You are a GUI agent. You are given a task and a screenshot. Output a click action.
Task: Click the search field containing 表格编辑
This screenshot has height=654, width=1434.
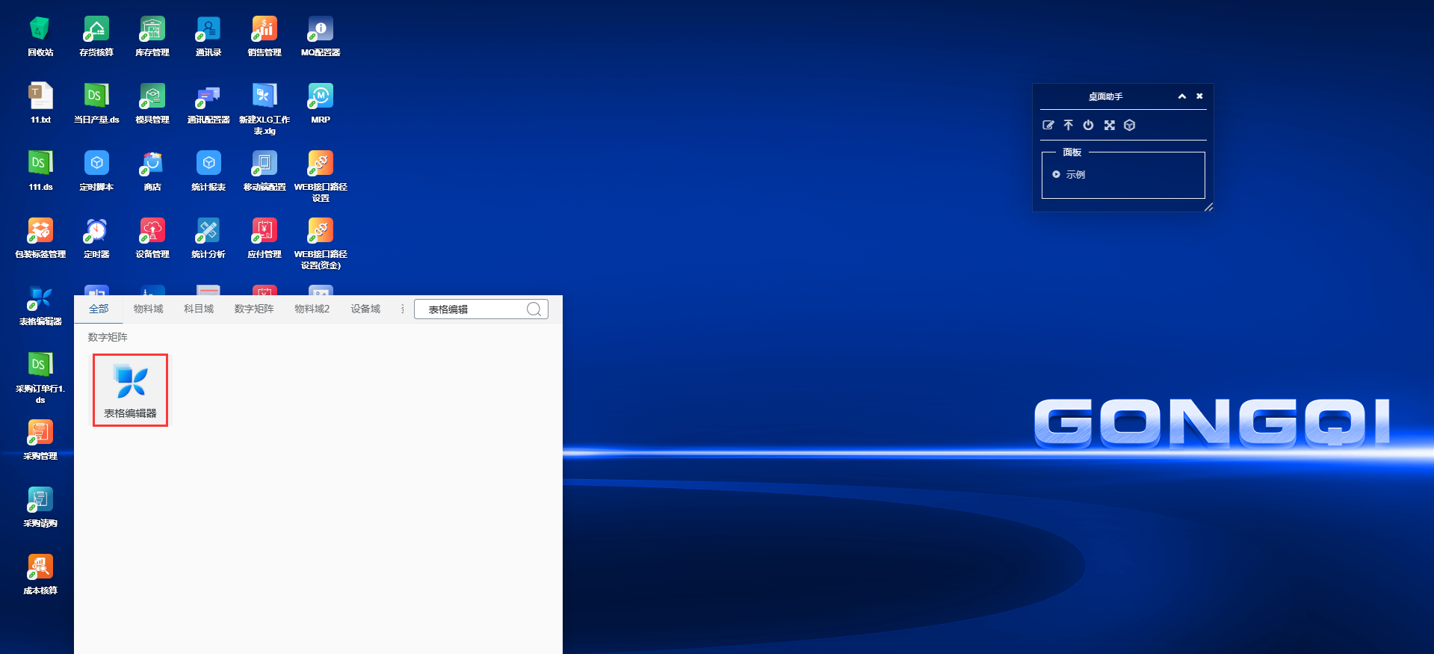pos(471,309)
